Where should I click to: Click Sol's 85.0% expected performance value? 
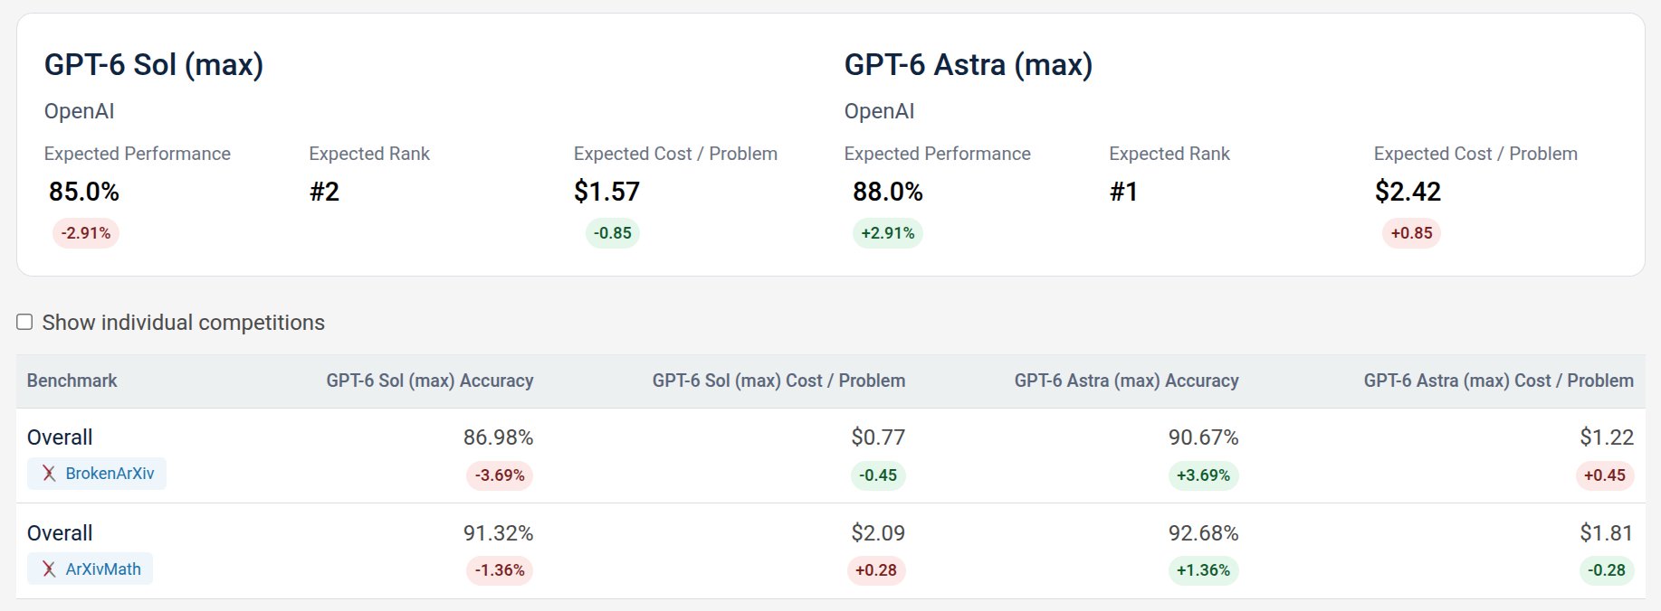point(84,192)
